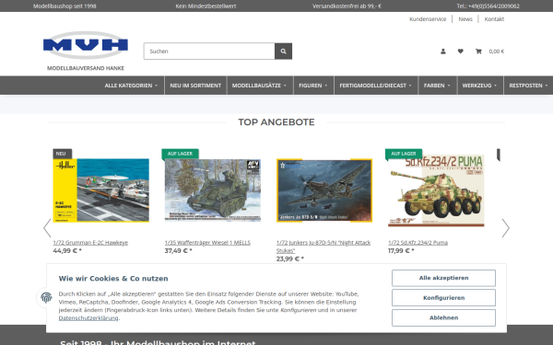Viewport: 553px width, 345px height.
Task: Click the 0,00 € cart total
Action: pos(496,52)
